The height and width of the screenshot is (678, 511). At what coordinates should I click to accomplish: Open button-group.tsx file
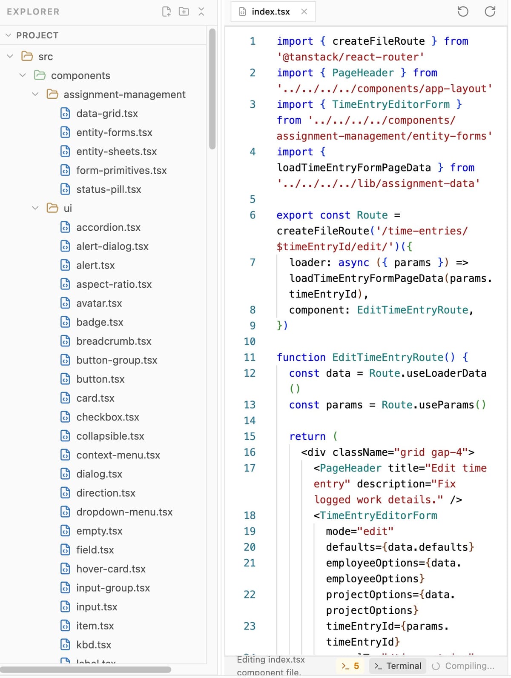pos(117,360)
